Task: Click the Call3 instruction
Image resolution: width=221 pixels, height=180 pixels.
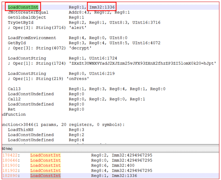Action: [14, 89]
